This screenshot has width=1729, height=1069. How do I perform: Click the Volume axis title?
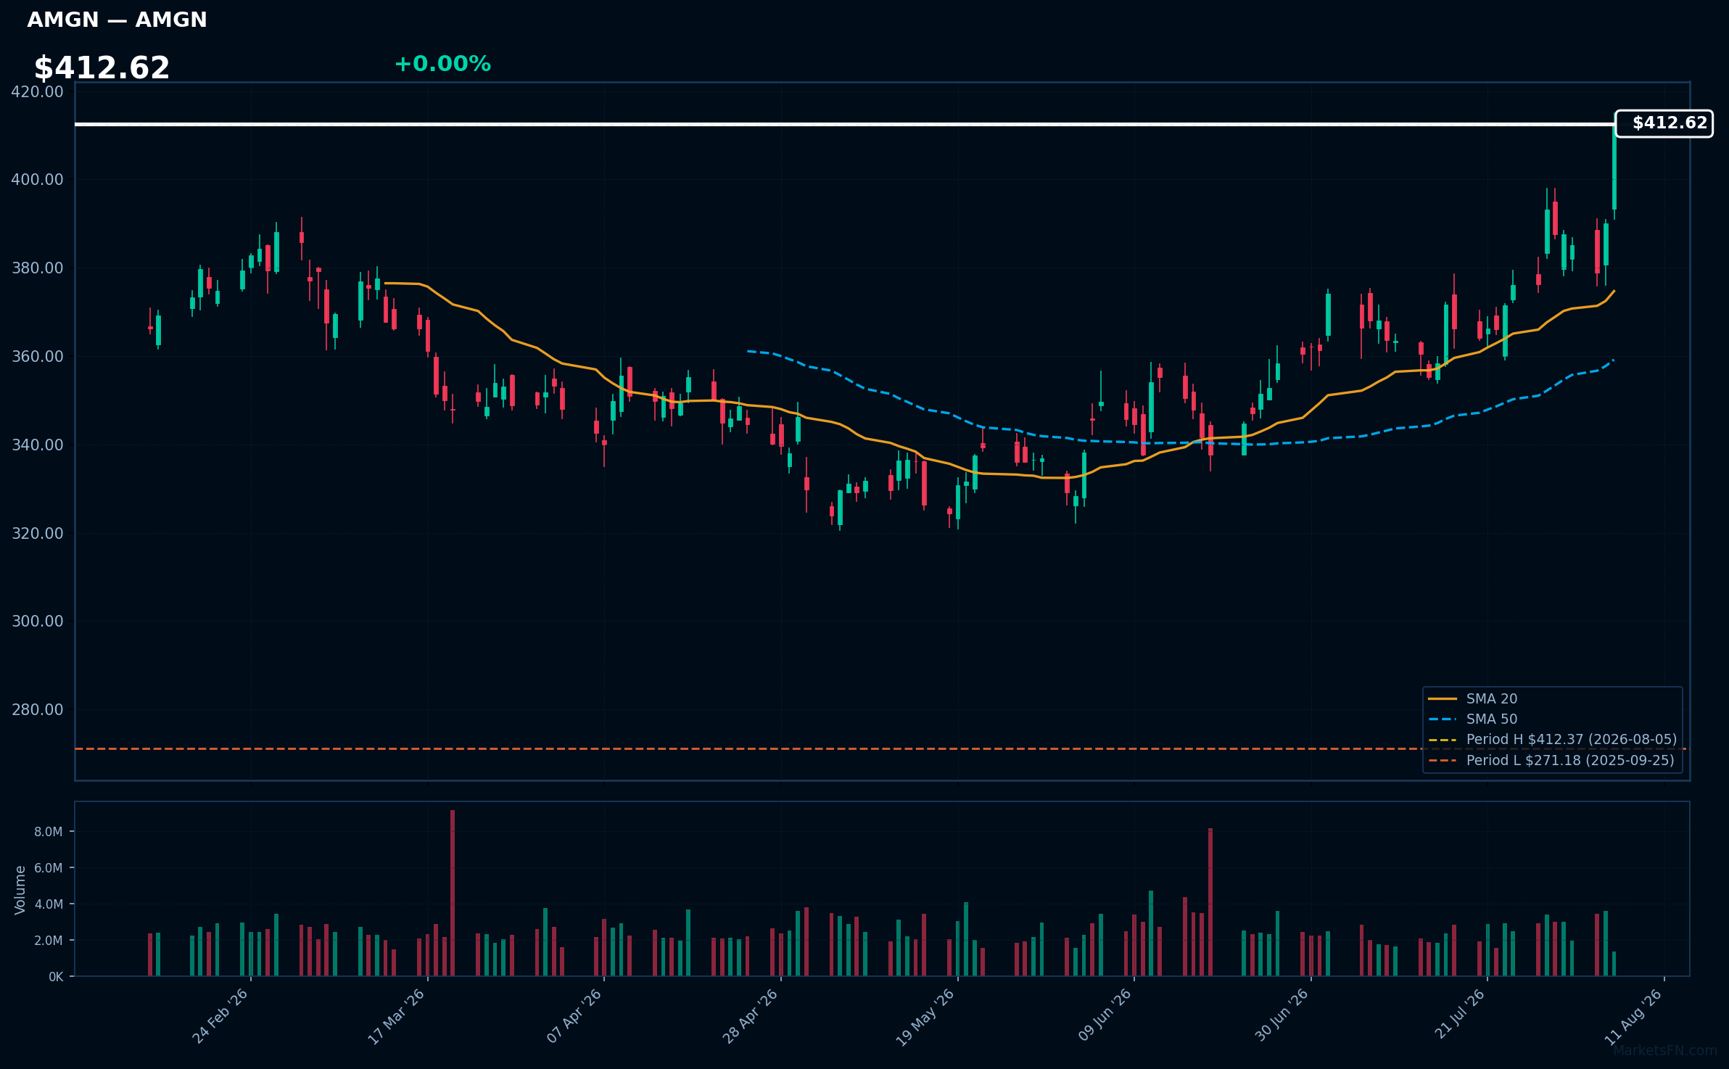point(20,890)
